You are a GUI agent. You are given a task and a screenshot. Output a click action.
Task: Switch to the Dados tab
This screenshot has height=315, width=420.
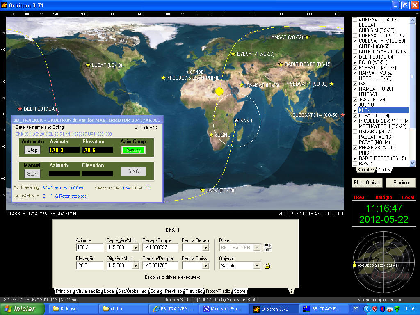384,170
